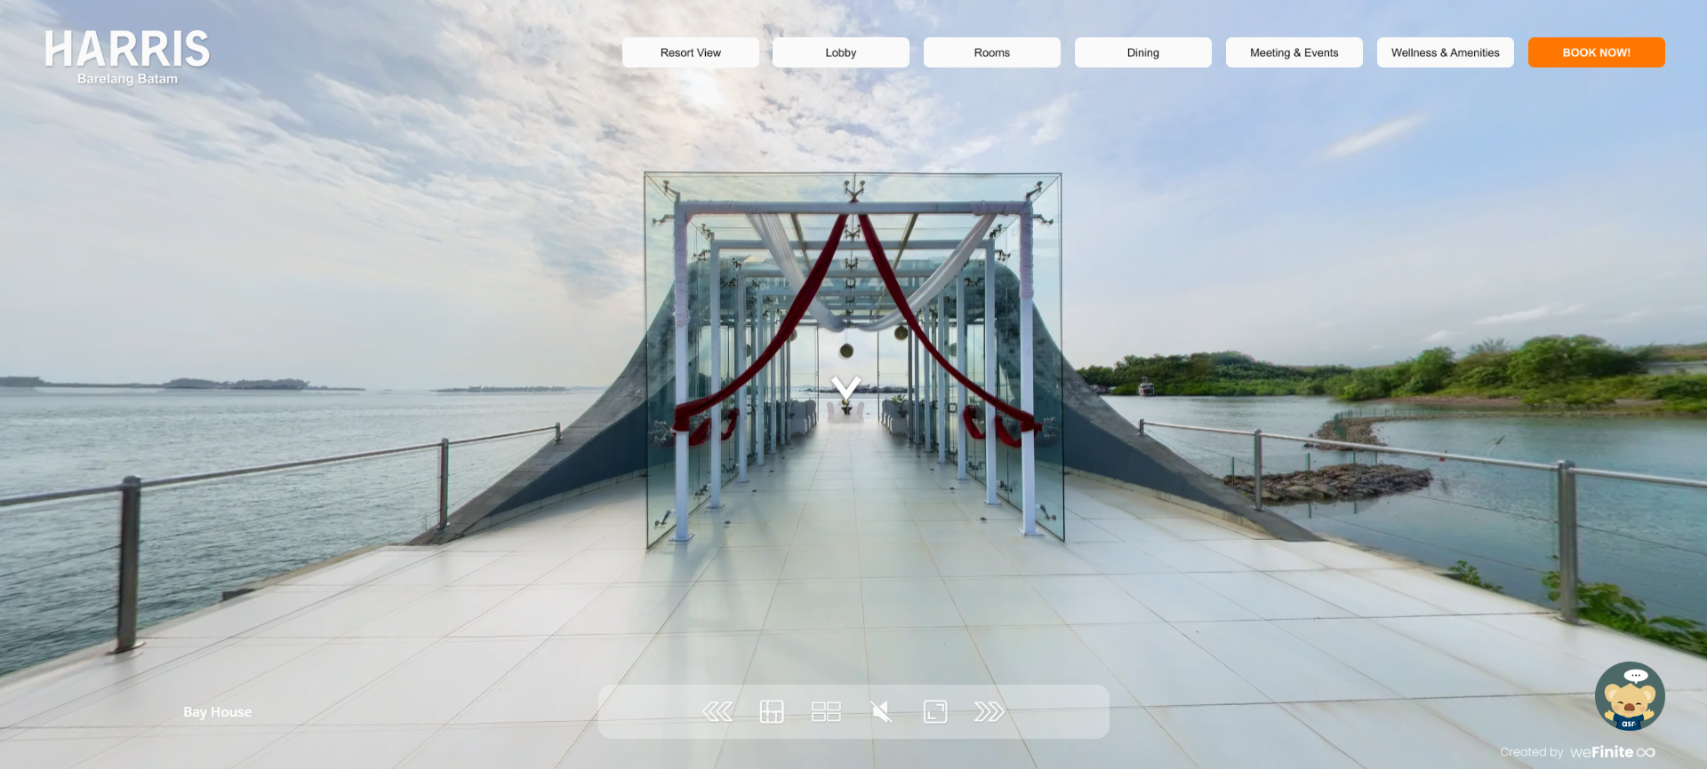This screenshot has height=769, width=1707.
Task: Show the scene thumbnail gallery grid
Action: (x=826, y=711)
